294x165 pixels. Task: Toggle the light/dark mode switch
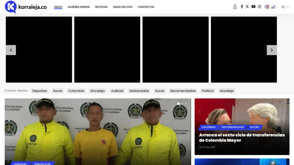pyautogui.click(x=285, y=7)
